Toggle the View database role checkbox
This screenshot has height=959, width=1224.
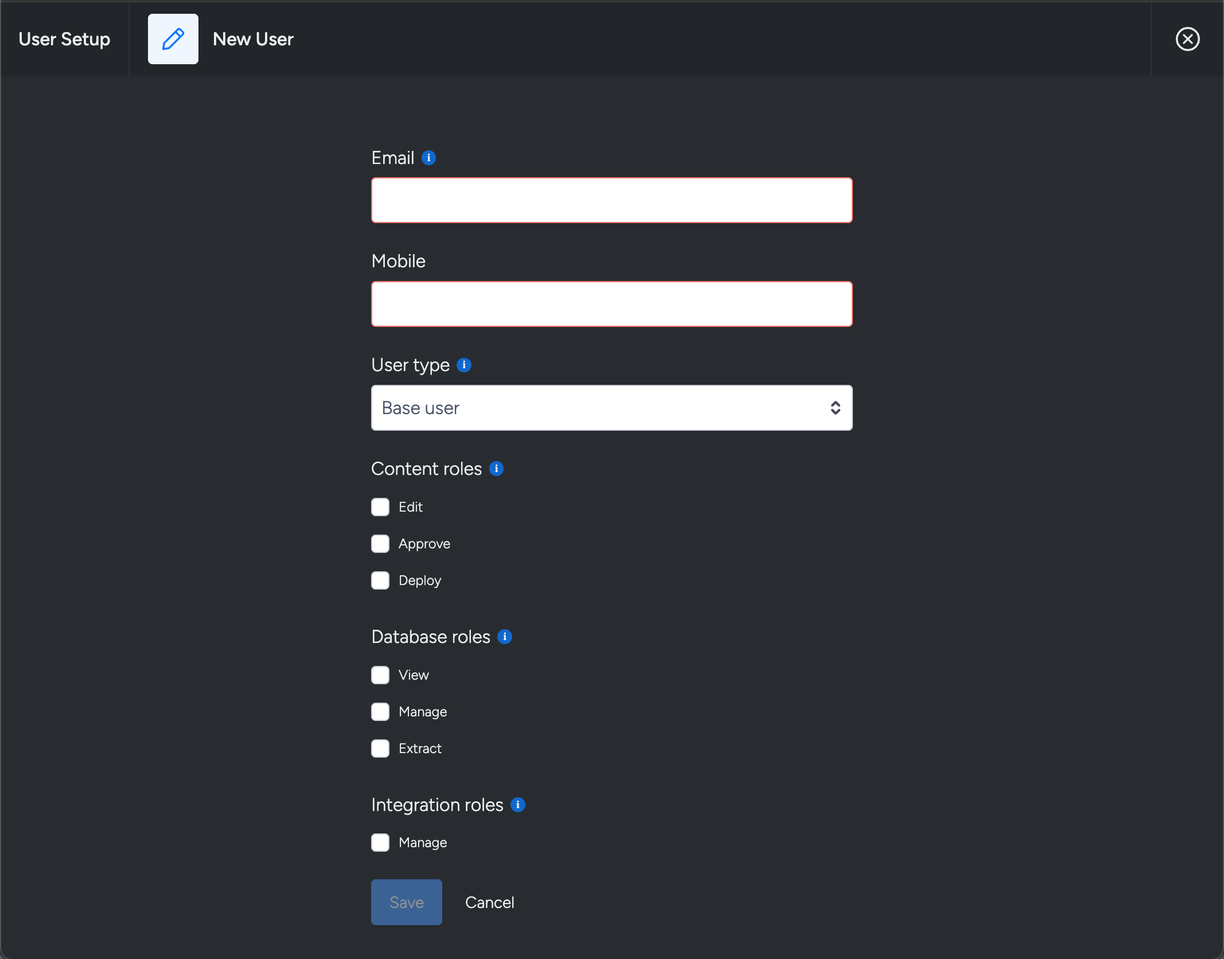click(x=380, y=675)
